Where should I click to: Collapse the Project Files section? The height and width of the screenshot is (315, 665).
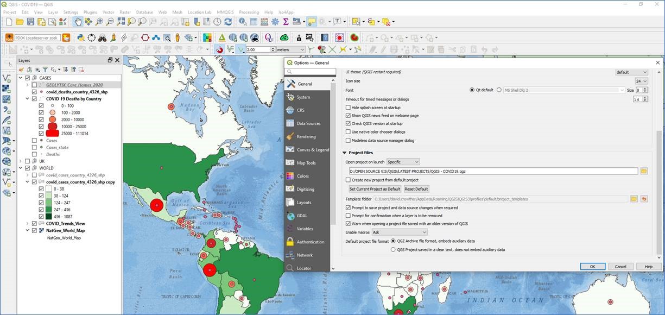click(344, 153)
